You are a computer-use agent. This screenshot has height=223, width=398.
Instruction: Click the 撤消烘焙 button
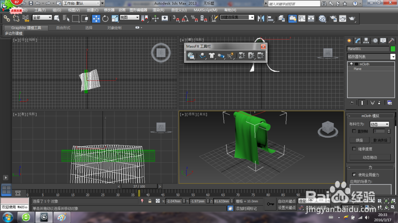tap(380, 140)
